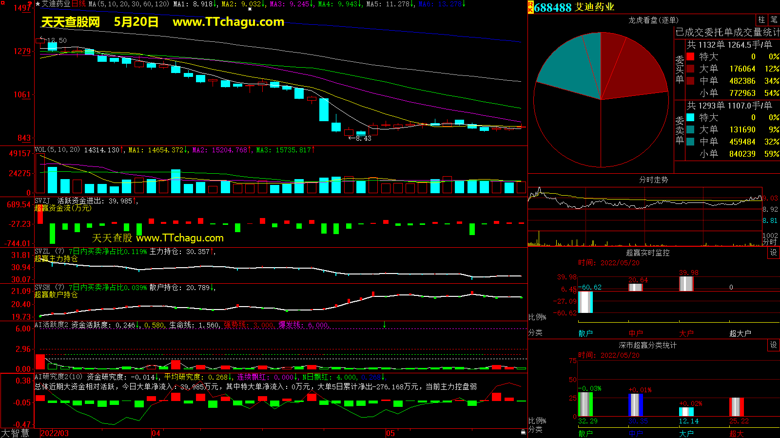Open 设 settings for 超赢实时监控
The image size is (780, 438).
pos(774,253)
